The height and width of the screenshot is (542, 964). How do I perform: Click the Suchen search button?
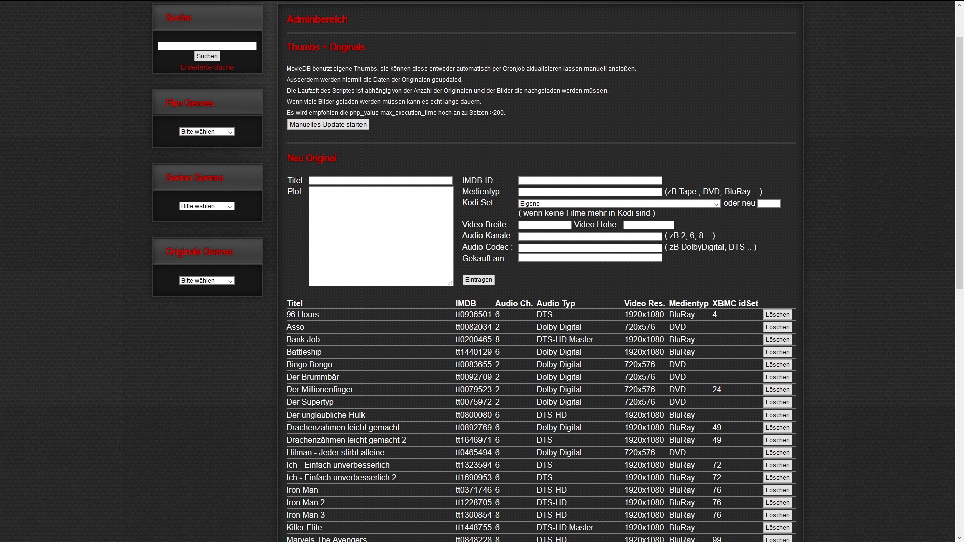(x=207, y=56)
